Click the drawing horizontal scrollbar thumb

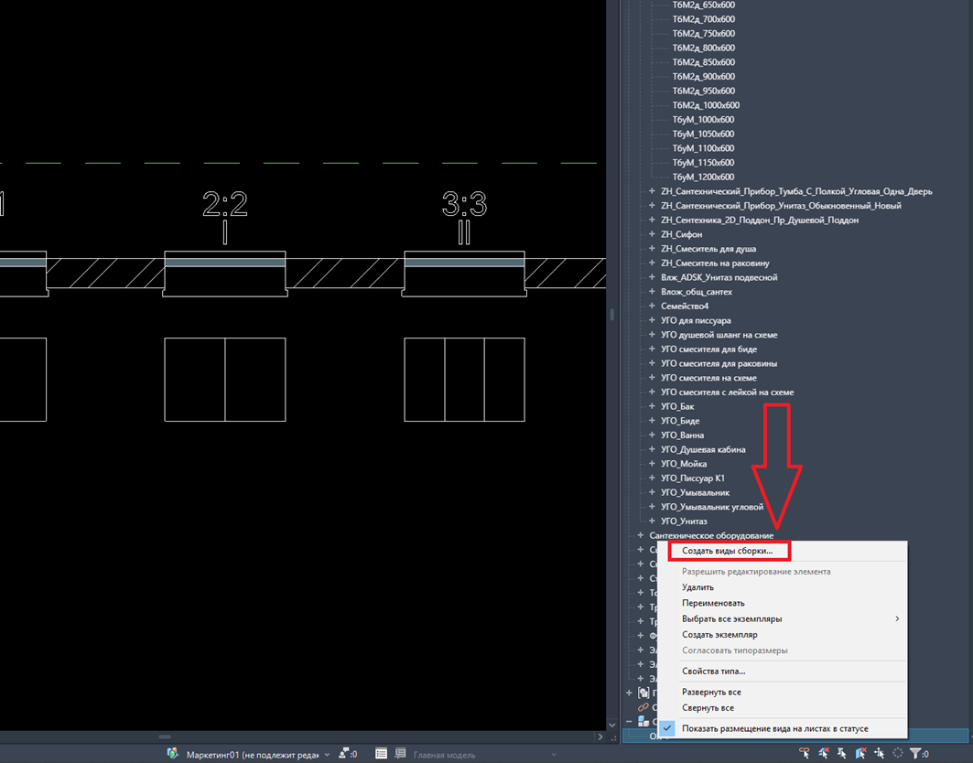pyautogui.click(x=165, y=737)
